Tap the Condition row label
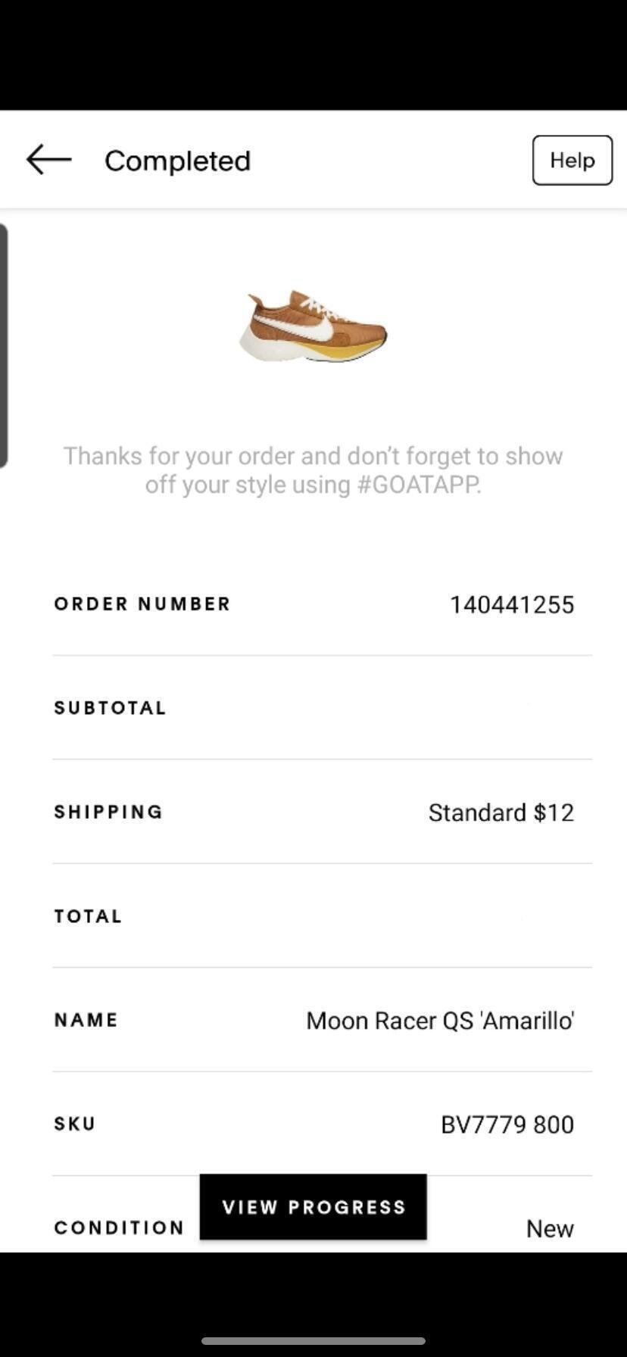 119,1228
